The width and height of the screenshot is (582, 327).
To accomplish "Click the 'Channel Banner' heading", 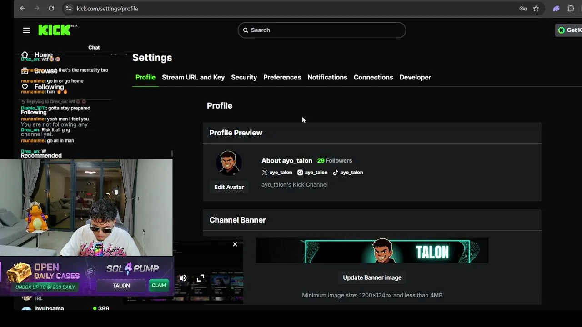I will (x=237, y=220).
